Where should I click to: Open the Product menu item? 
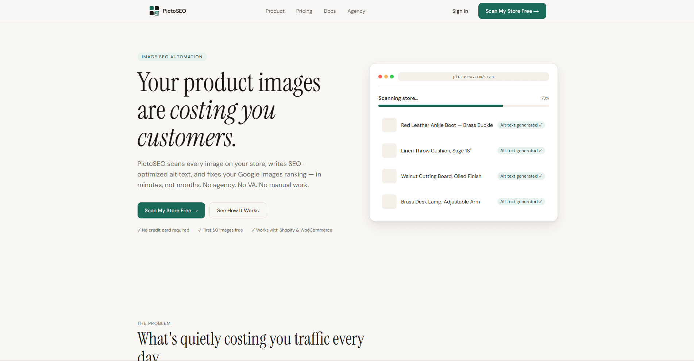tap(275, 11)
